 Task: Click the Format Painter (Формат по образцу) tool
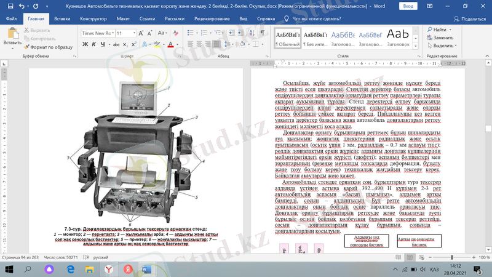pyautogui.click(x=49, y=47)
